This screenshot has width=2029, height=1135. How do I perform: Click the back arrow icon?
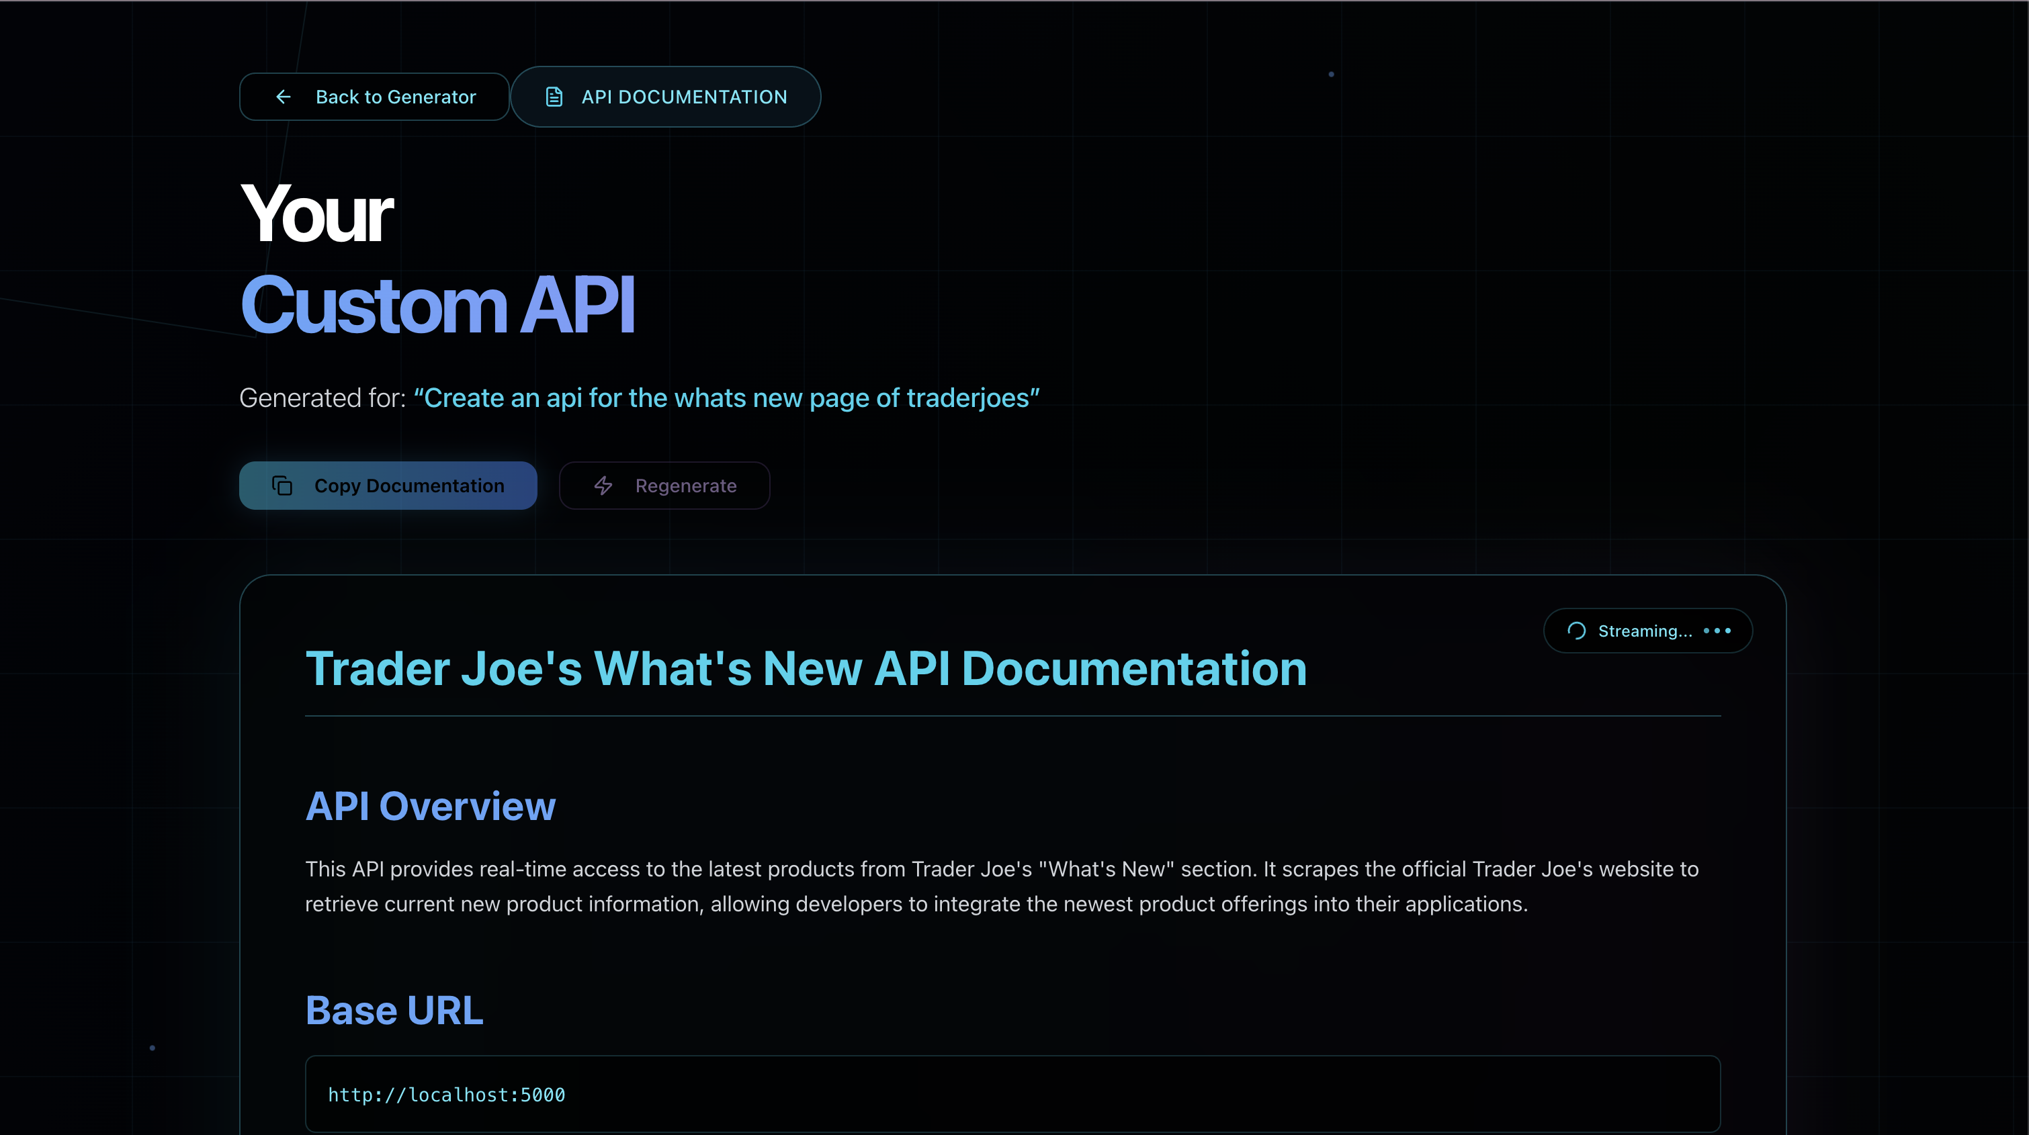pos(284,97)
